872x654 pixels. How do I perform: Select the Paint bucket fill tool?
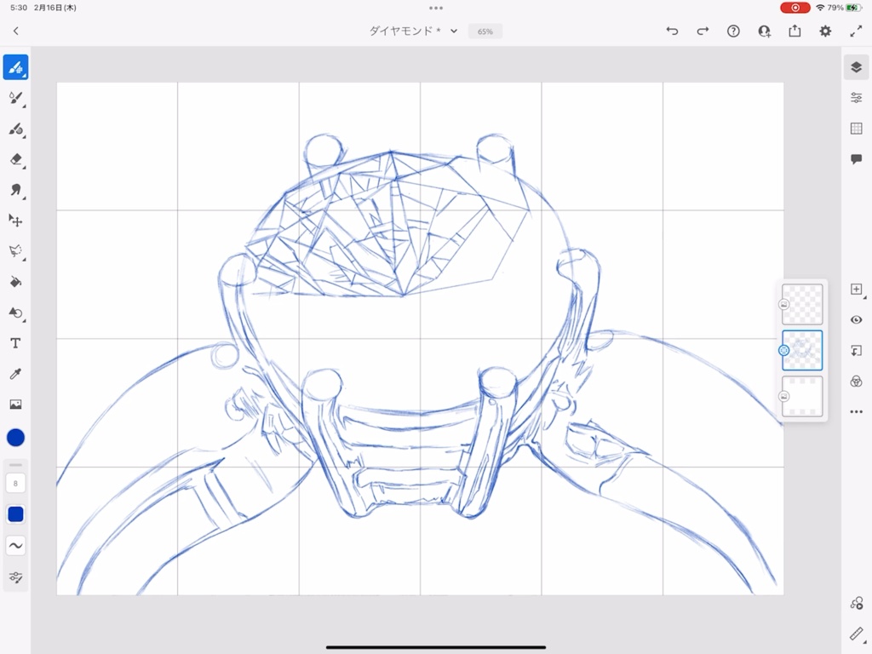pyautogui.click(x=15, y=282)
